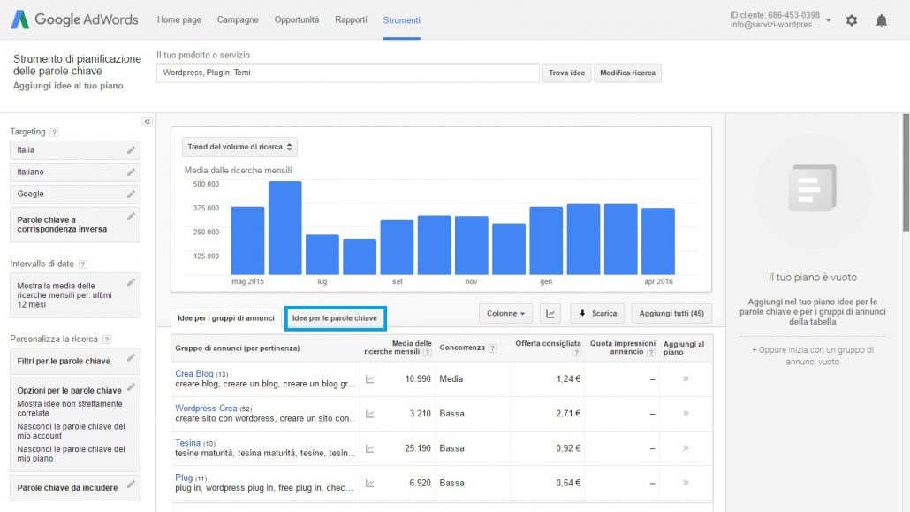Open the Crea Blog ad group link

coord(193,374)
